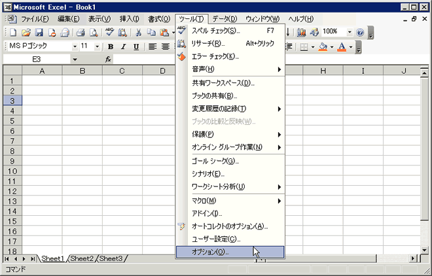Click the New workbook toolbar icon
This screenshot has height=276, width=432.
(13, 33)
